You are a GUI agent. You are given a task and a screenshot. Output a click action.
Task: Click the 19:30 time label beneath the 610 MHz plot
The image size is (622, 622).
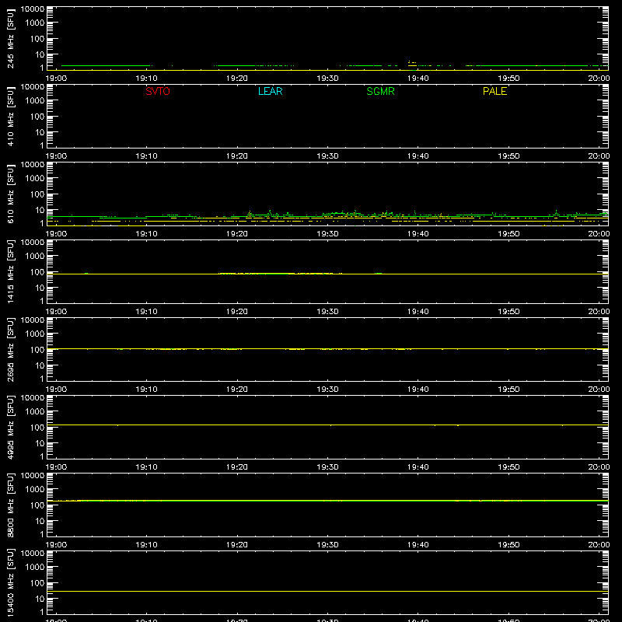(327, 234)
